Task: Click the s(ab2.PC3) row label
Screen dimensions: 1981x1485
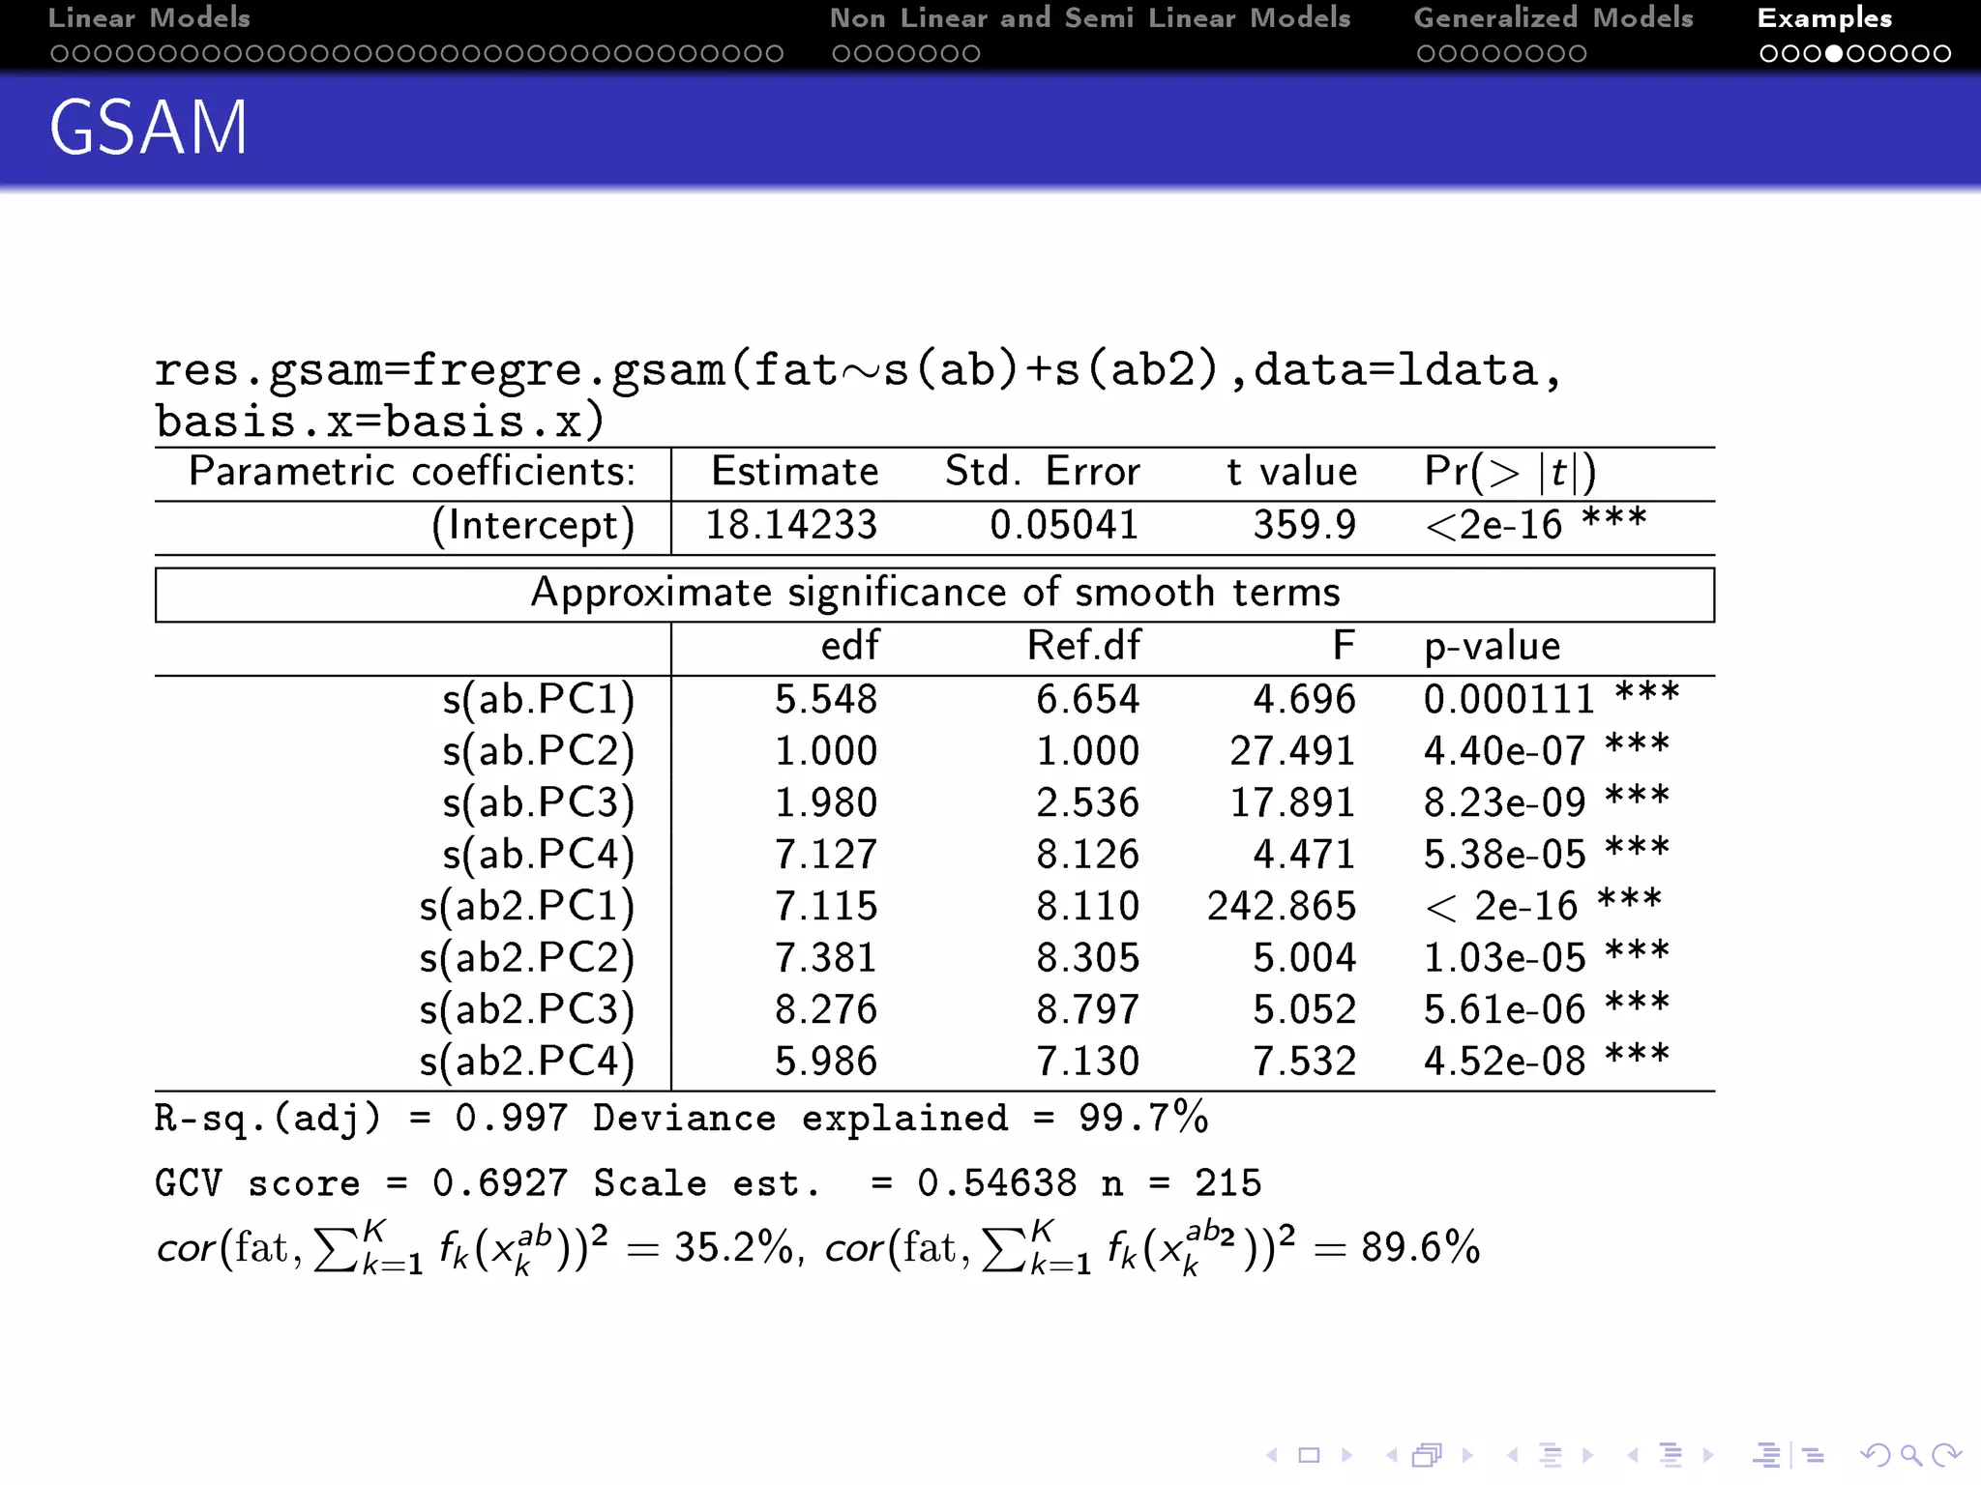Action: [x=527, y=1010]
